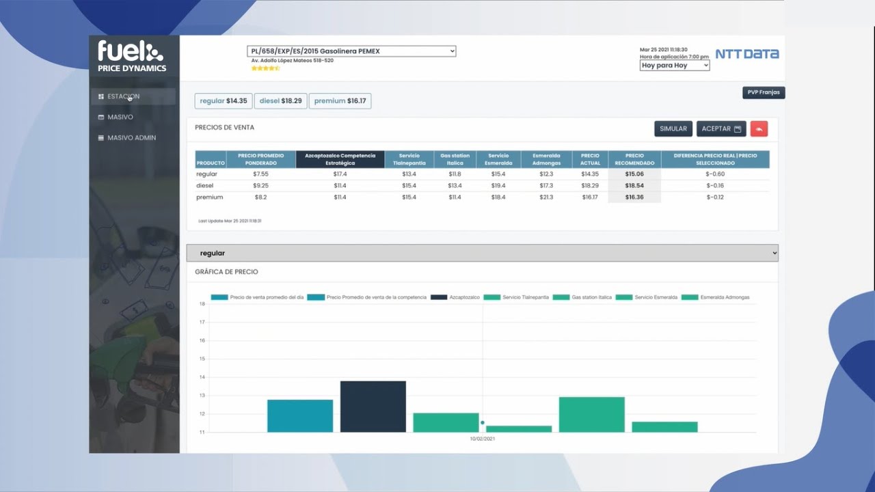Click the $-0.16 price difference cell

coord(715,186)
